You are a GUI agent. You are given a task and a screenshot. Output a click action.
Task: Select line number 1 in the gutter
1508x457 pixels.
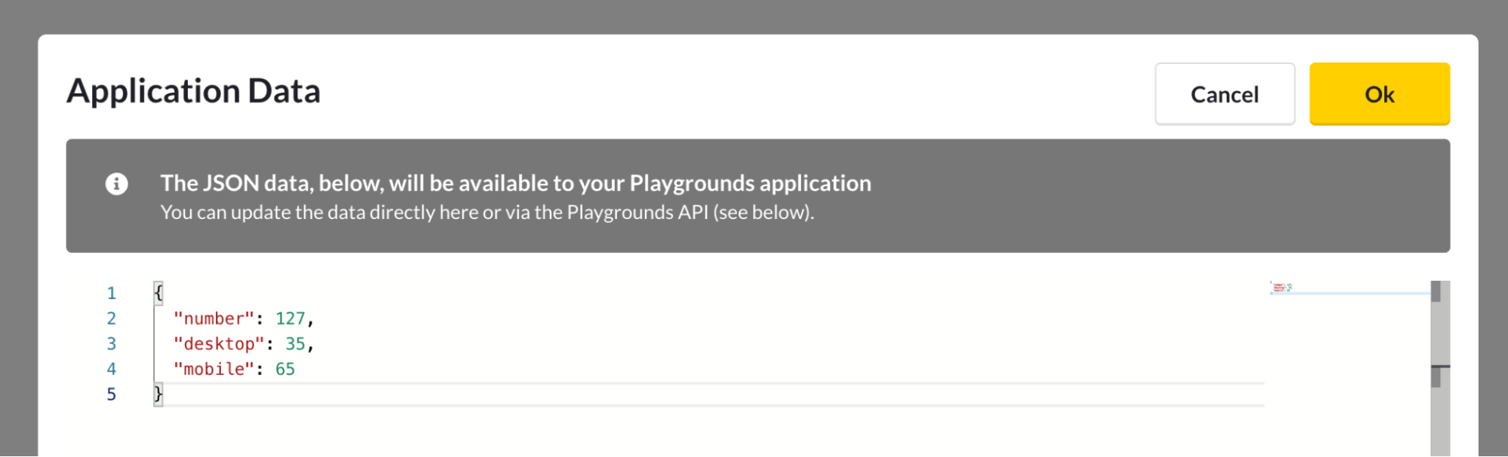tap(112, 293)
